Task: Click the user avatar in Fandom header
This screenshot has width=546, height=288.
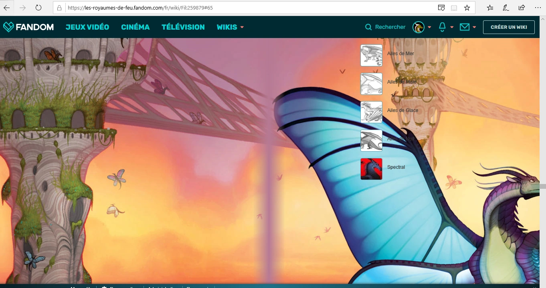Action: 419,27
